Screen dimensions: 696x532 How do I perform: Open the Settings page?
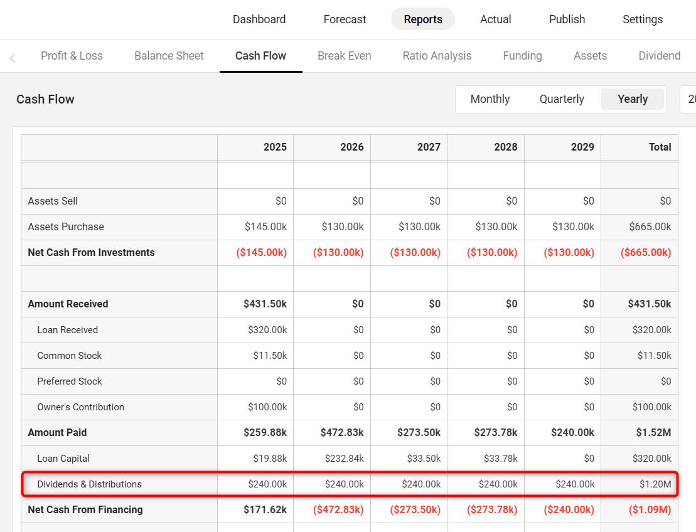coord(642,19)
